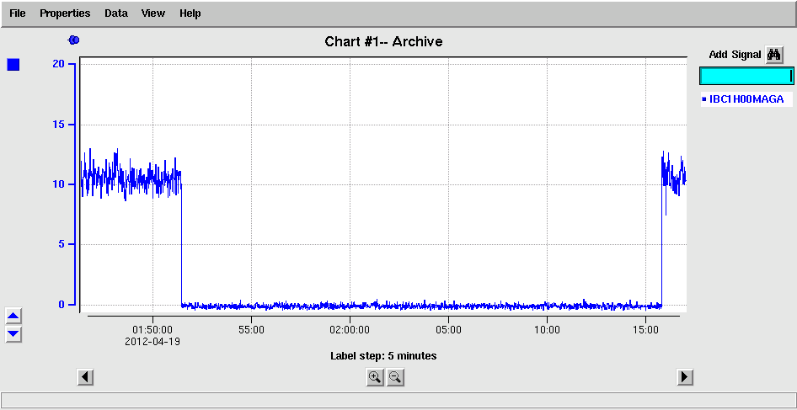Open the File menu

point(18,13)
